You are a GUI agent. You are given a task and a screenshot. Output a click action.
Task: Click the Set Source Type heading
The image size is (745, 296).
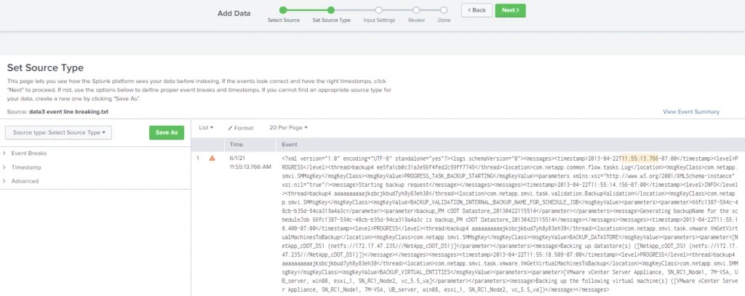[x=45, y=68]
